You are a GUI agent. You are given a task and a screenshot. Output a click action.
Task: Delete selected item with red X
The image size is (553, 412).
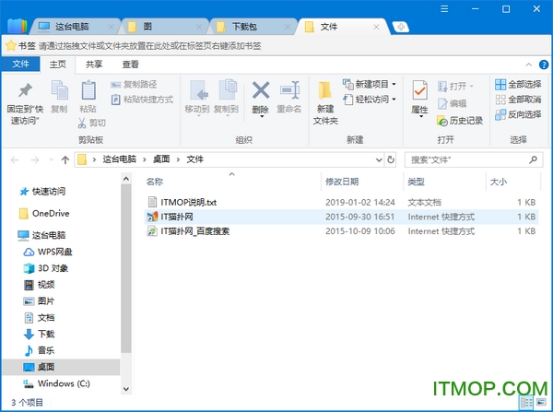pyautogui.click(x=261, y=90)
